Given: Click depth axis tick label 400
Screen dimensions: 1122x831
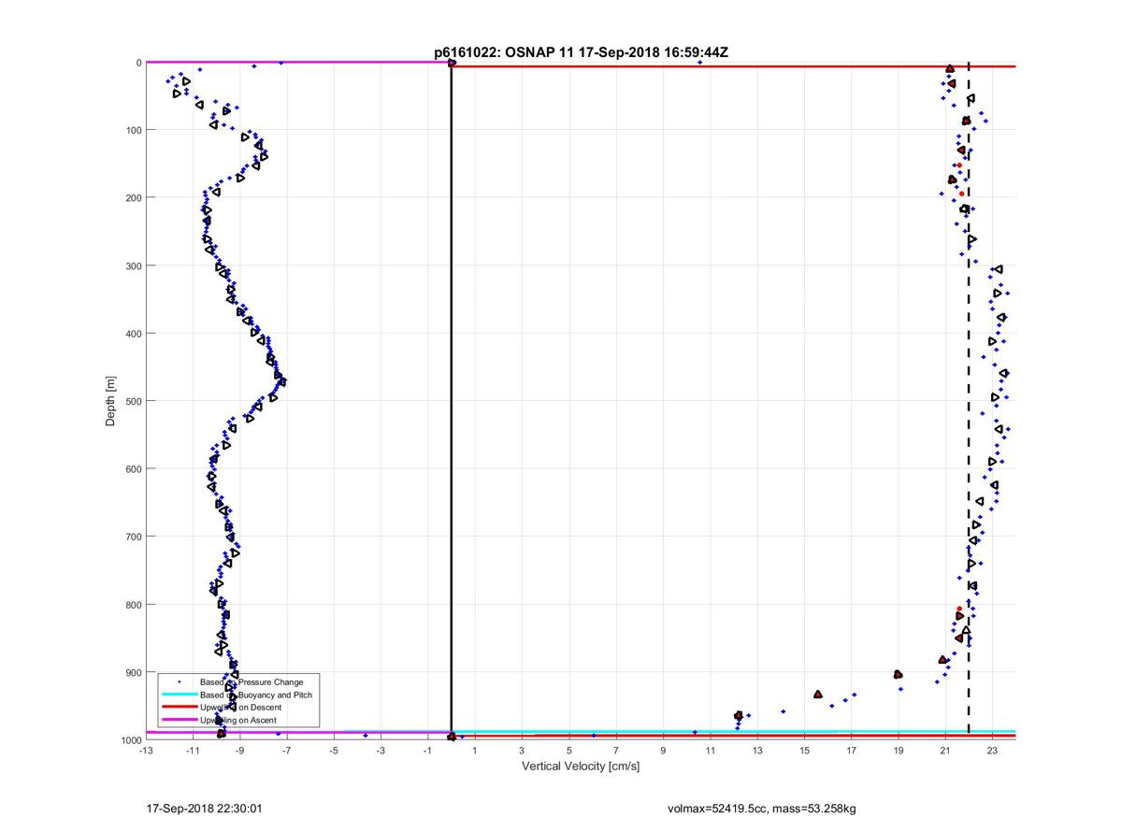Looking at the screenshot, I should pyautogui.click(x=133, y=334).
